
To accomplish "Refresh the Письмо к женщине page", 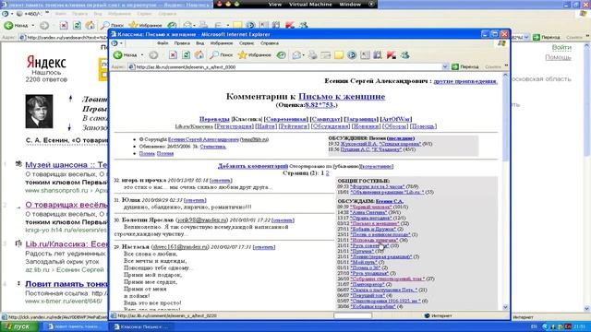I will [x=186, y=55].
